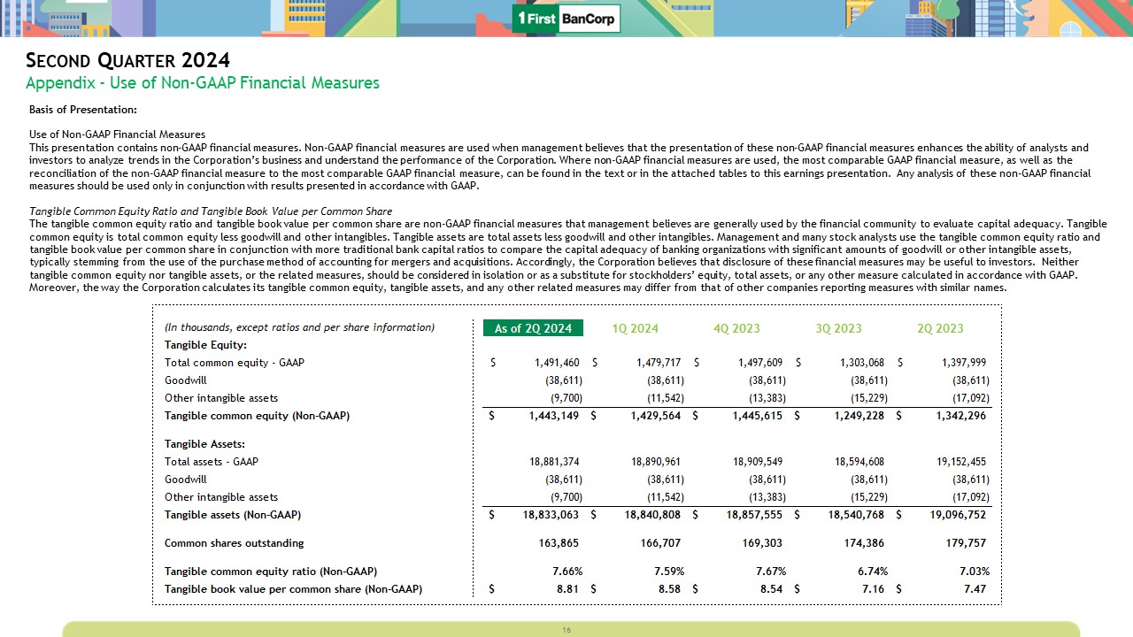Click the Appendix Non-GAAP Financial Measures subtitle
Screen dimensions: 1133x637
click(x=203, y=83)
